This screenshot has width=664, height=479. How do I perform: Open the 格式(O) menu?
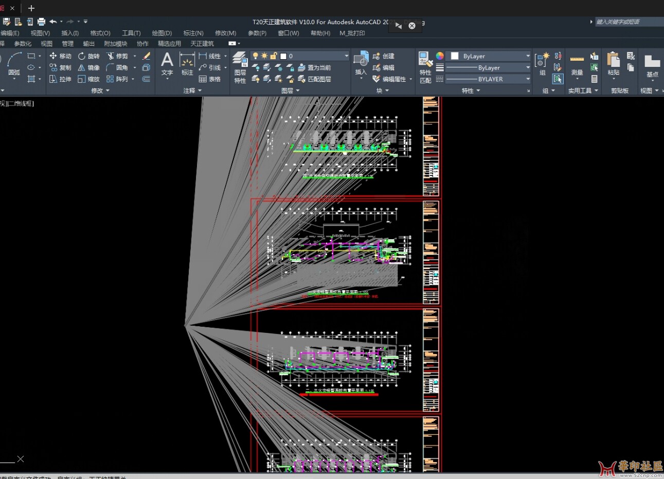coord(100,33)
